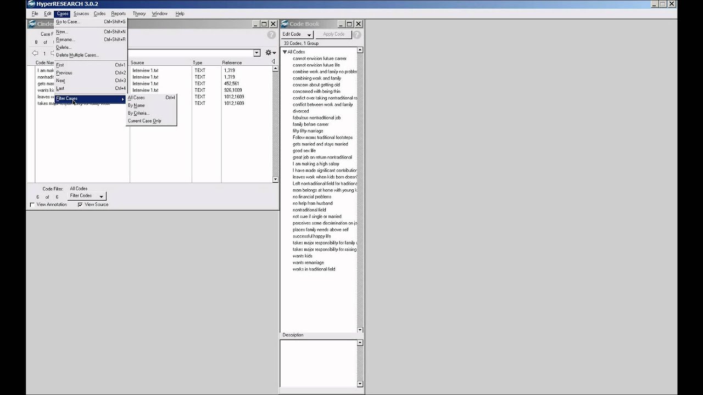Select By Name in Filter Cases submenu

coord(152,105)
